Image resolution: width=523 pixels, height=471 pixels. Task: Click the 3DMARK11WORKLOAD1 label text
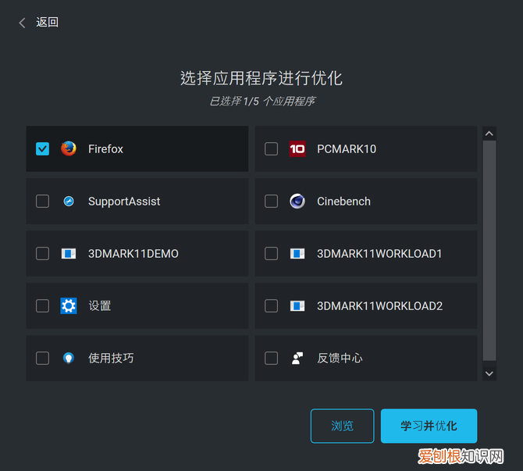coord(379,254)
